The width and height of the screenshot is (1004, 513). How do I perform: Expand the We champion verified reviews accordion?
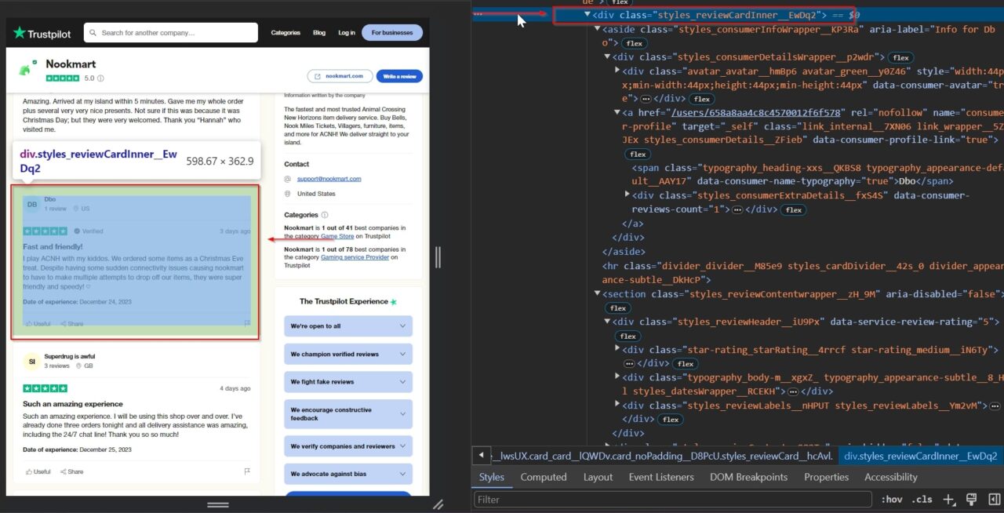pos(348,355)
